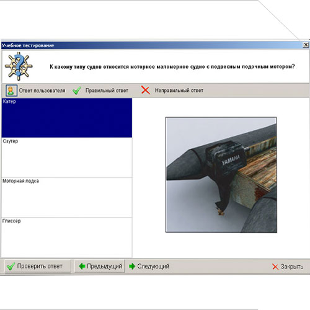310x310 pixels.
Task: Choose the Моторная лодка answer
Action: pos(67,197)
